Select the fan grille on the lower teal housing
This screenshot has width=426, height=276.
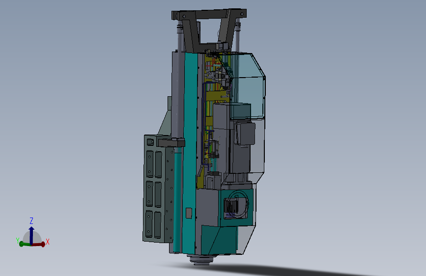click(x=231, y=207)
